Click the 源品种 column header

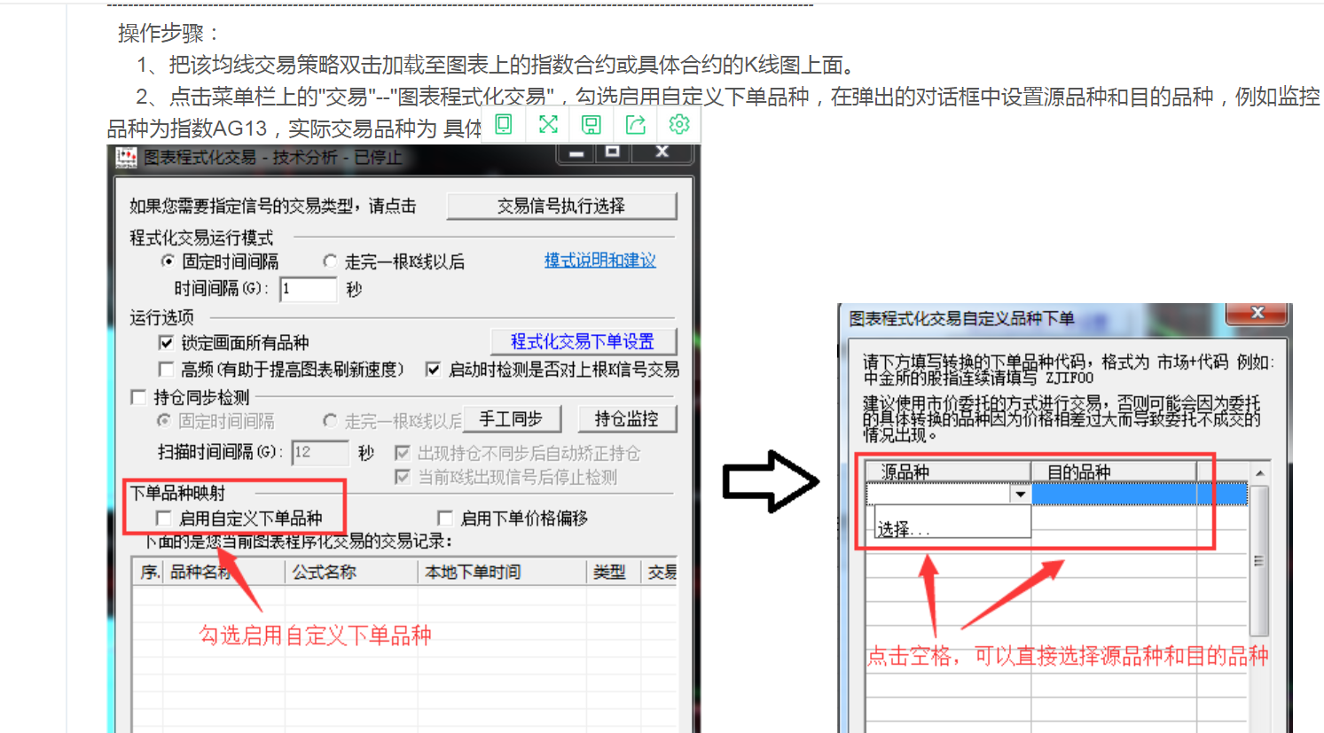[x=948, y=472]
